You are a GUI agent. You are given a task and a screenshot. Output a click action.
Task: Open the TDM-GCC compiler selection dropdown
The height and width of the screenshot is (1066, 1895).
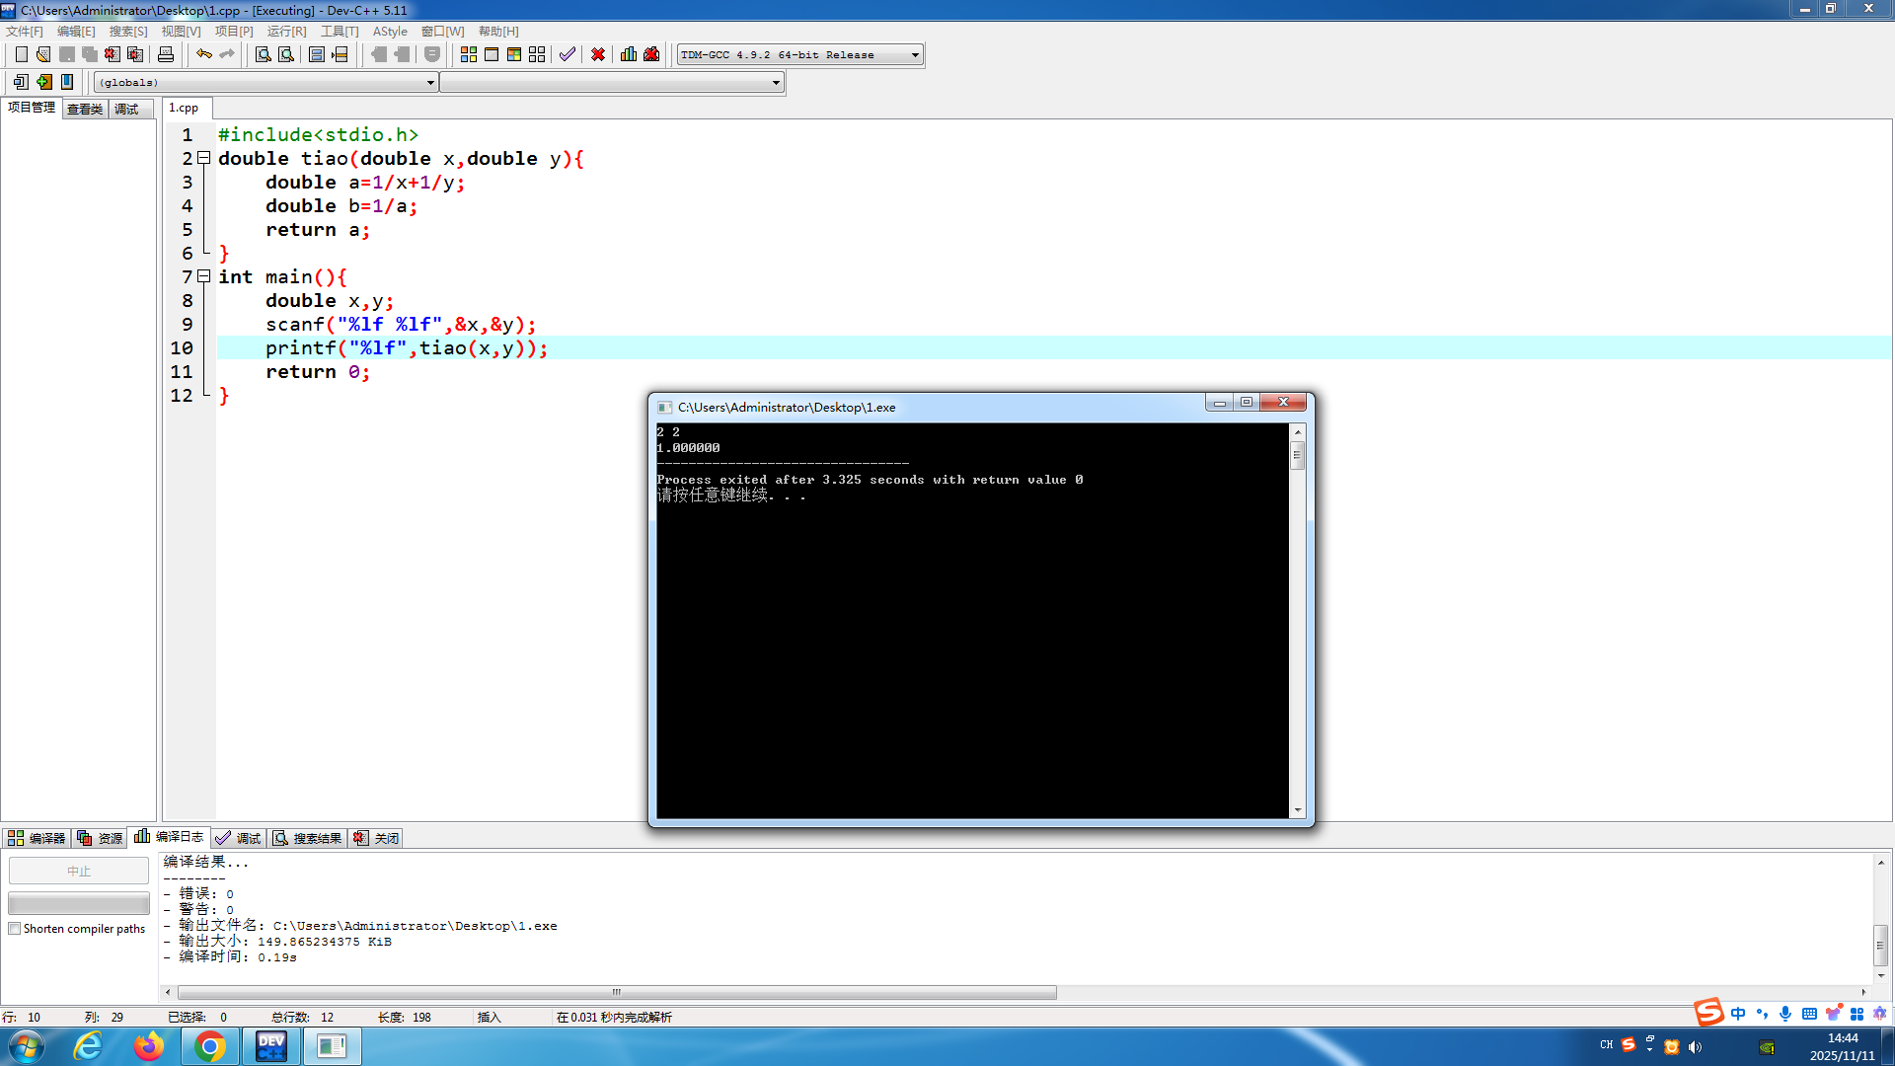pos(915,55)
